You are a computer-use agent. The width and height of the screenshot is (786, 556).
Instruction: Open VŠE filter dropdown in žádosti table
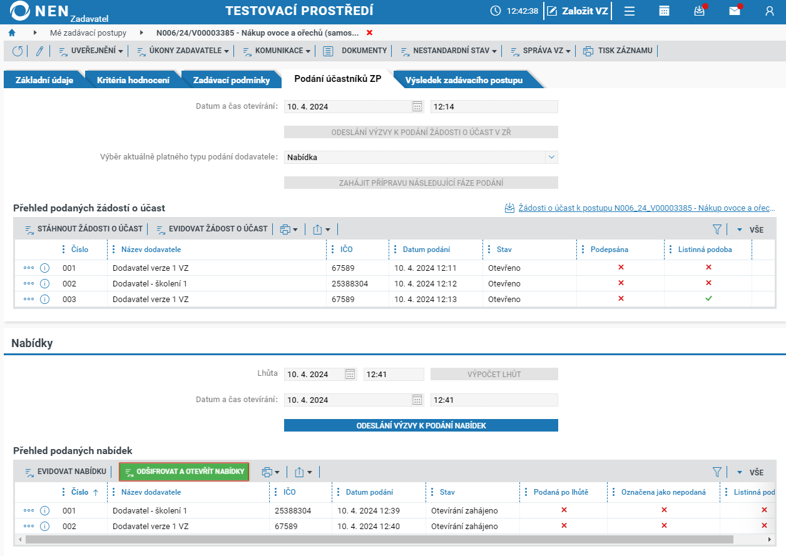(x=750, y=230)
